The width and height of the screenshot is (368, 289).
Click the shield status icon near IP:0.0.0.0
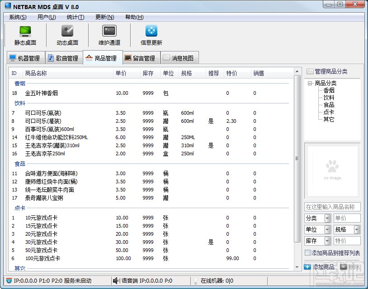coord(9,280)
